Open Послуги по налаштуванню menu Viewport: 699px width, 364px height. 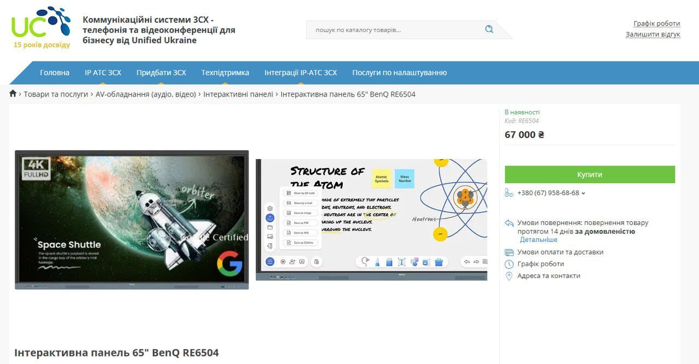tap(400, 72)
